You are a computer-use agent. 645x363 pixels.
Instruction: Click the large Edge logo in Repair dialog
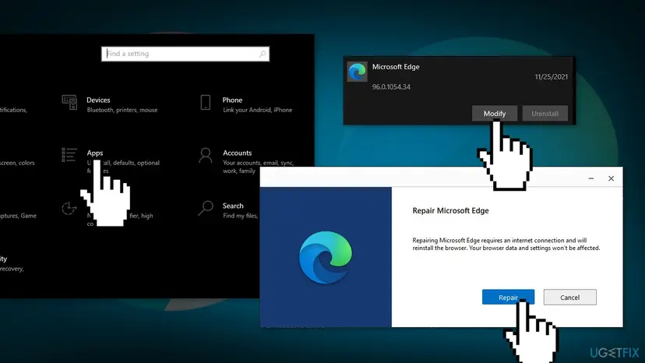point(326,257)
